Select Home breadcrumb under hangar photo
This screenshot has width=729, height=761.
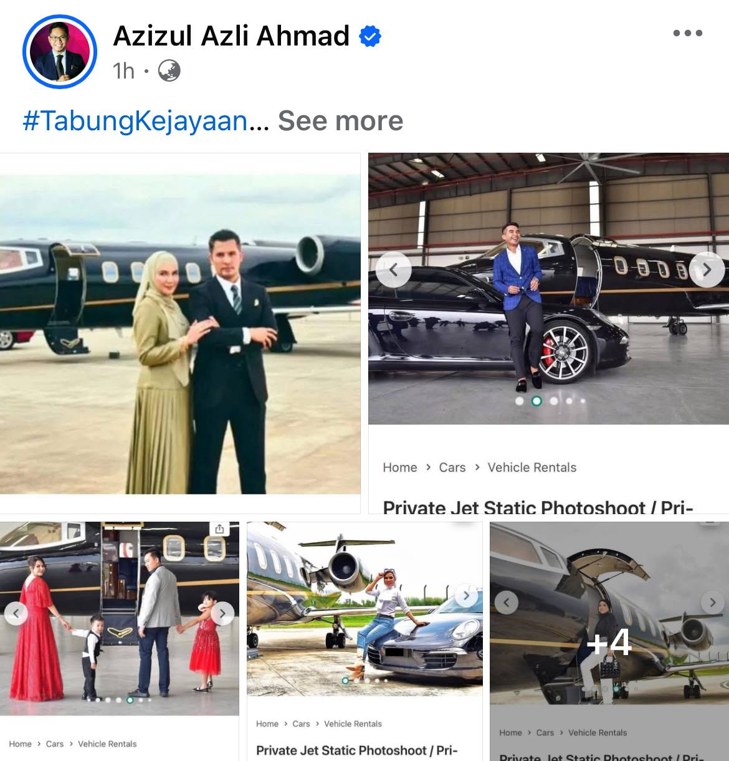[x=400, y=467]
